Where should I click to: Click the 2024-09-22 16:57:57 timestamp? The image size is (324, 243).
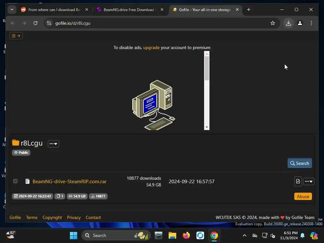click(x=191, y=181)
